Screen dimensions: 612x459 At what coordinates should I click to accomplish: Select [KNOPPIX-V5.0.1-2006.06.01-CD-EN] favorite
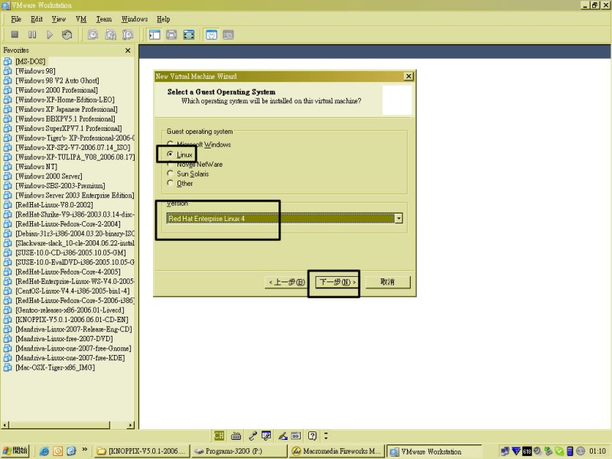click(72, 320)
